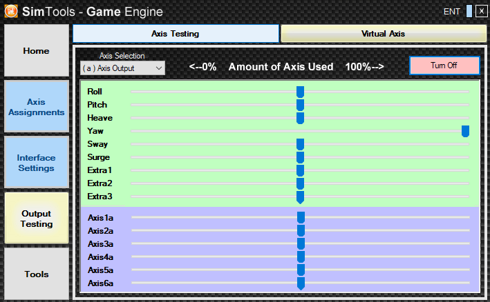Viewport: 490px width, 302px height.
Task: Click the Heave slider thumb
Action: 300,118
